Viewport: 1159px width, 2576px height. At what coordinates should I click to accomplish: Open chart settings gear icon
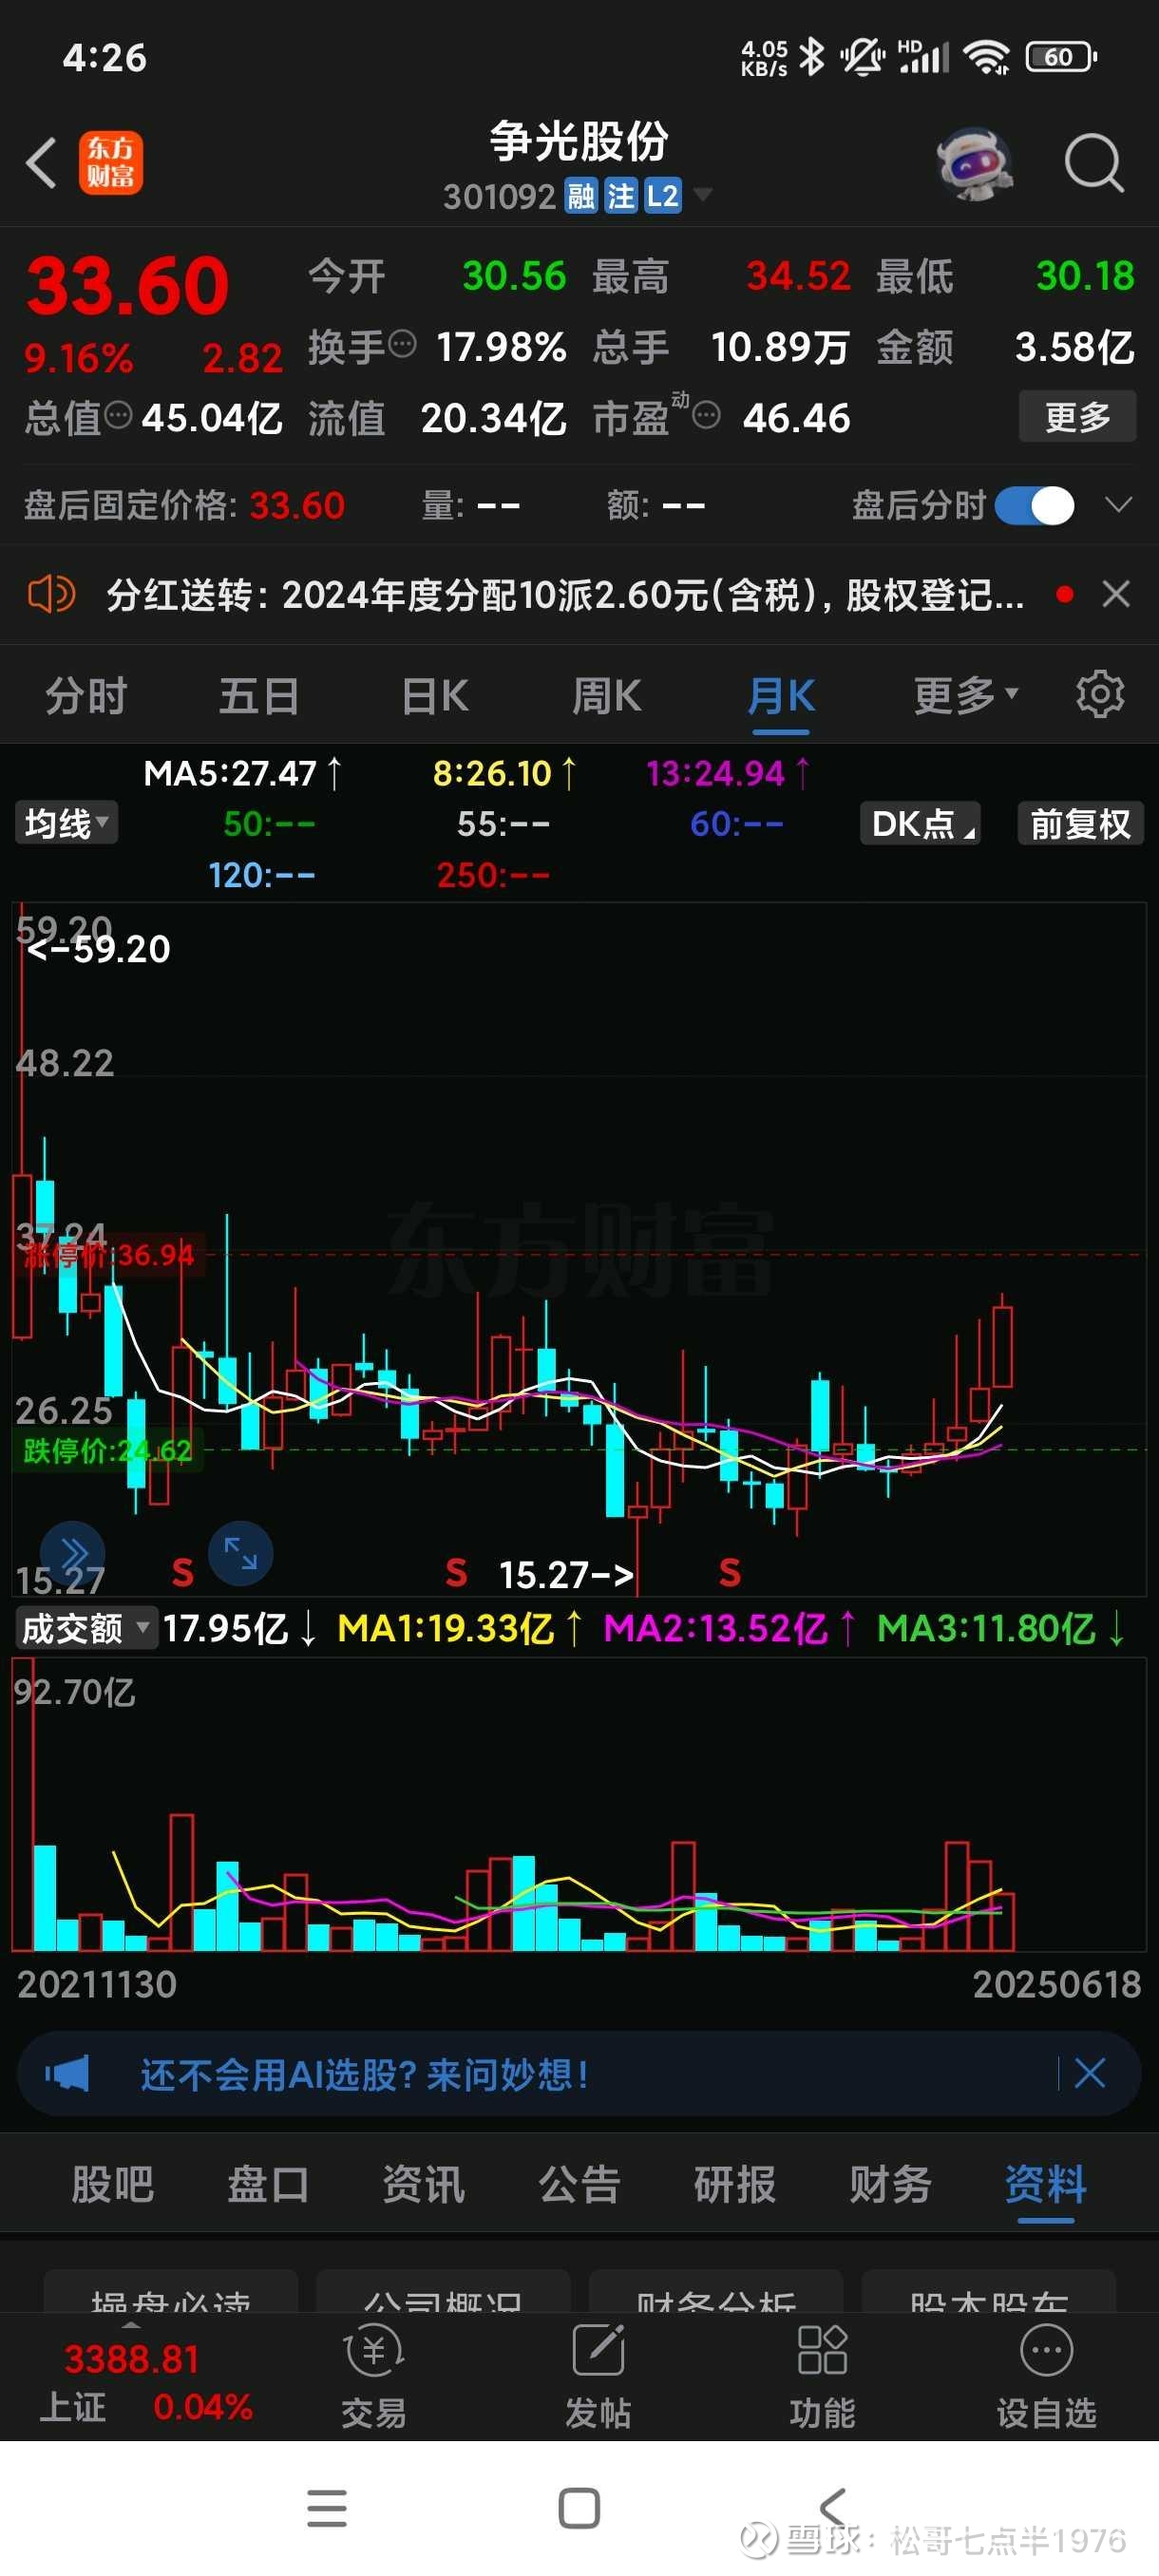click(x=1100, y=694)
